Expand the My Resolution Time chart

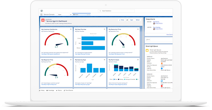(x=138, y=29)
